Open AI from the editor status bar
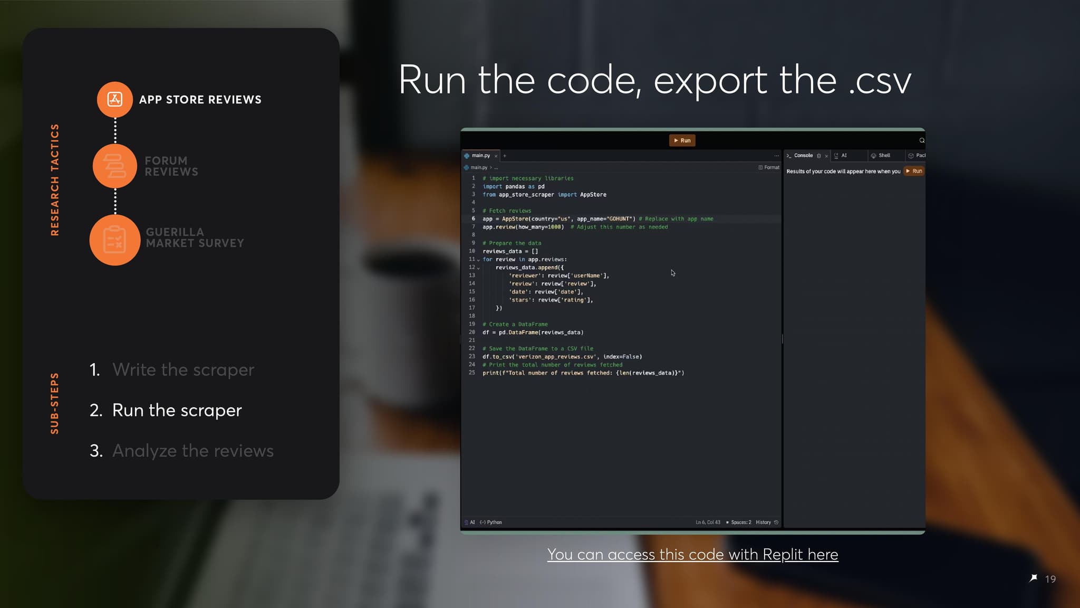Viewport: 1080px width, 608px height. point(470,522)
